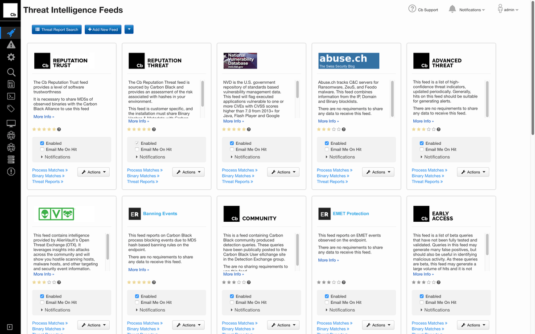The image size is (535, 334).
Task: Click the rating help icon on Banning Events card
Action: 154,282
